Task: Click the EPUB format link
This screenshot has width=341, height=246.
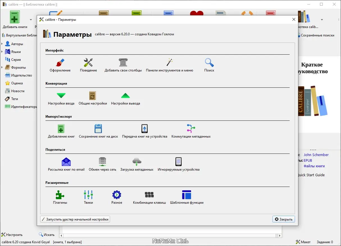Action: coord(308,160)
